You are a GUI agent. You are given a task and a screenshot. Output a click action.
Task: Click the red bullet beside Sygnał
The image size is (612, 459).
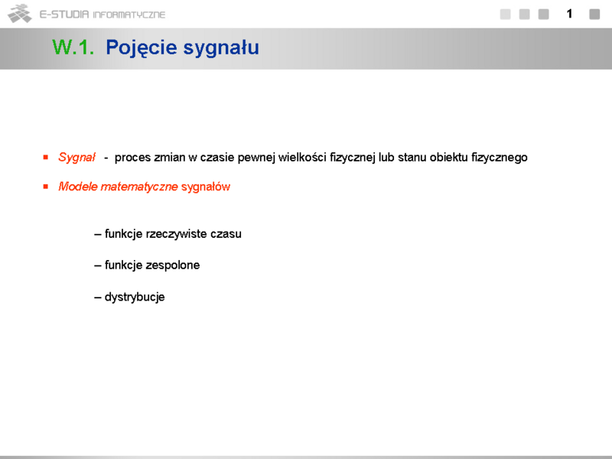(x=45, y=157)
